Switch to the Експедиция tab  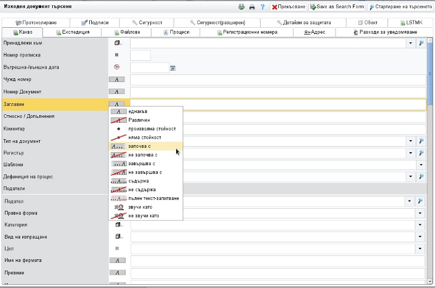coord(72,32)
